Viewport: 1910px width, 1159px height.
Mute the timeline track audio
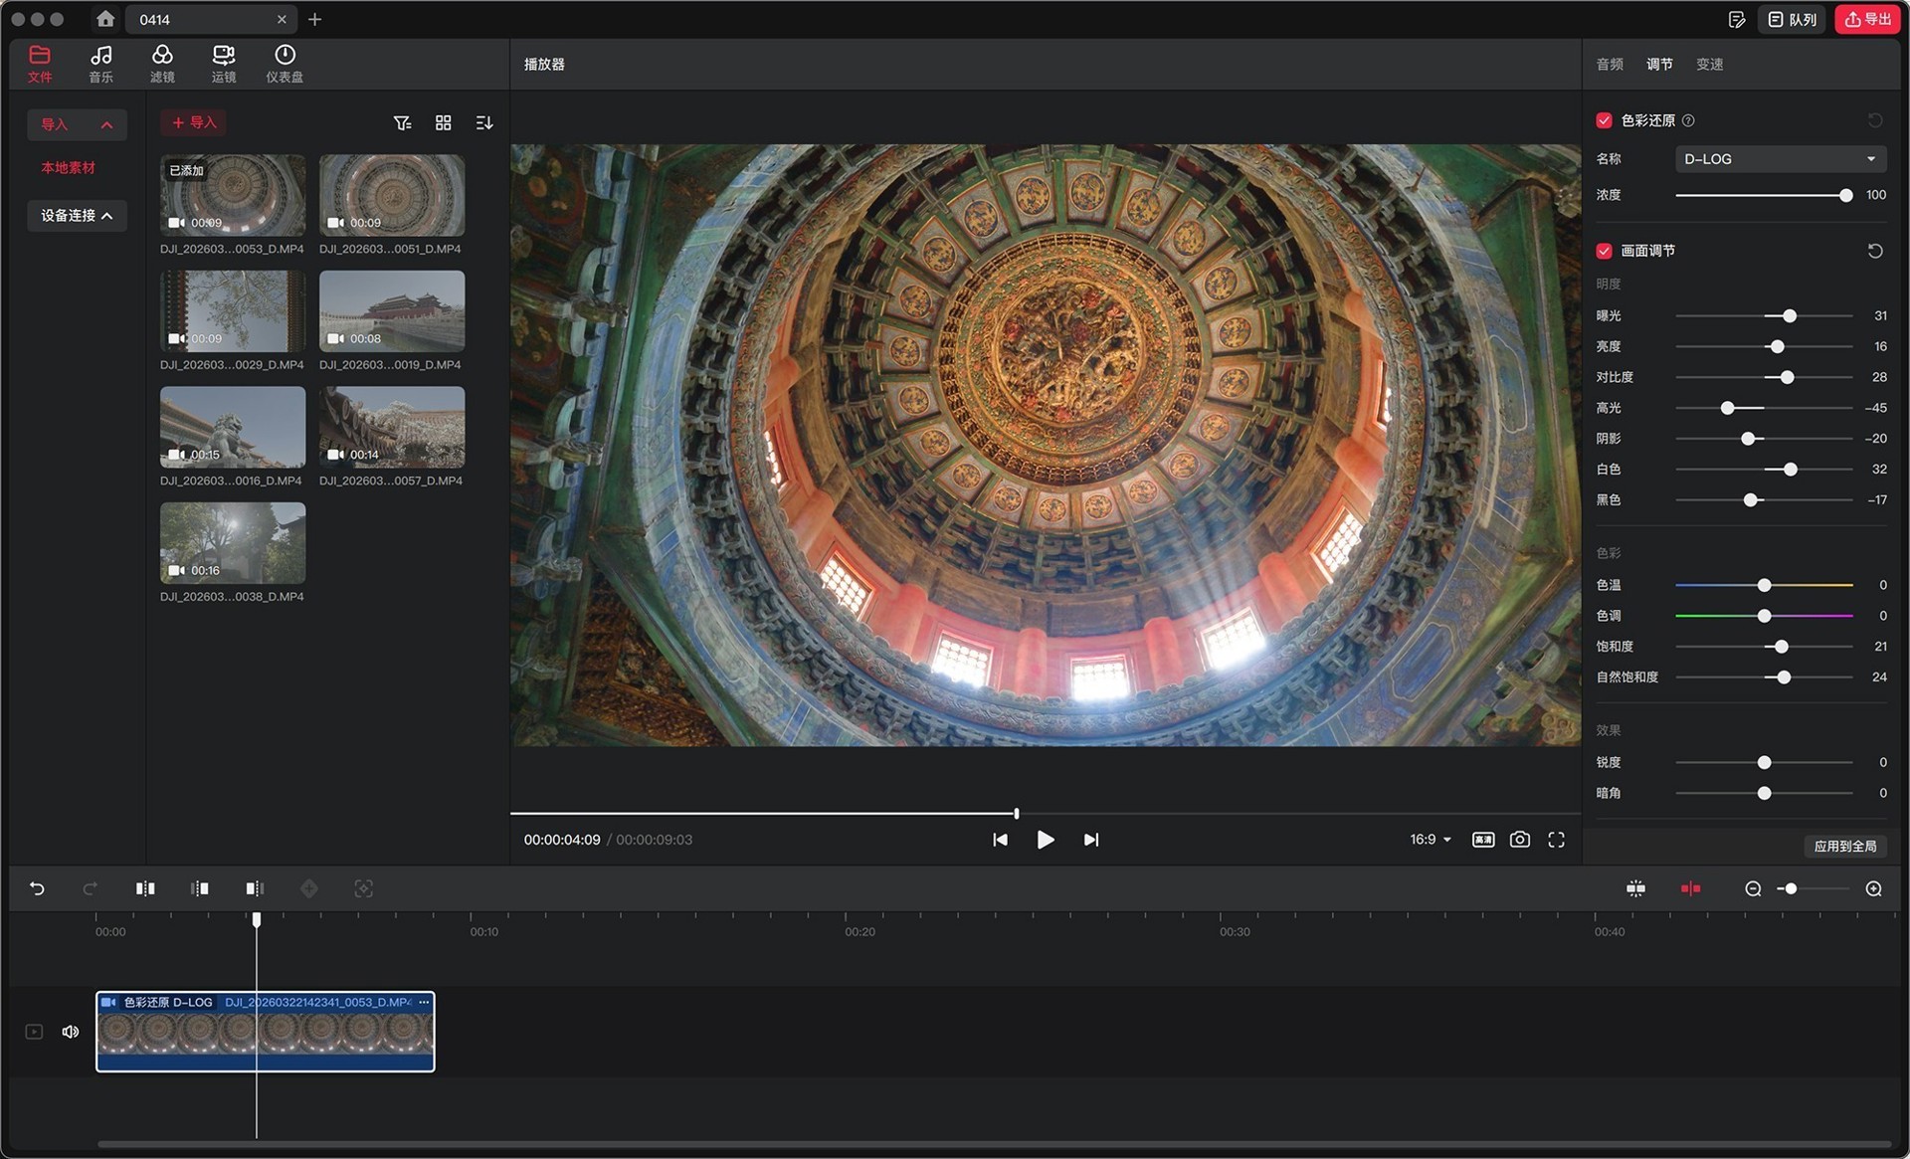(x=71, y=1032)
